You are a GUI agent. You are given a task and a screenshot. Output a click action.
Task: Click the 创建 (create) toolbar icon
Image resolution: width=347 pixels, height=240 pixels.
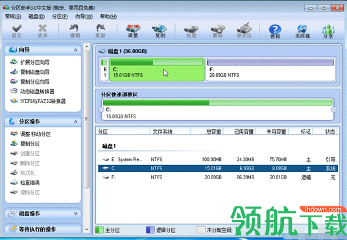191,31
